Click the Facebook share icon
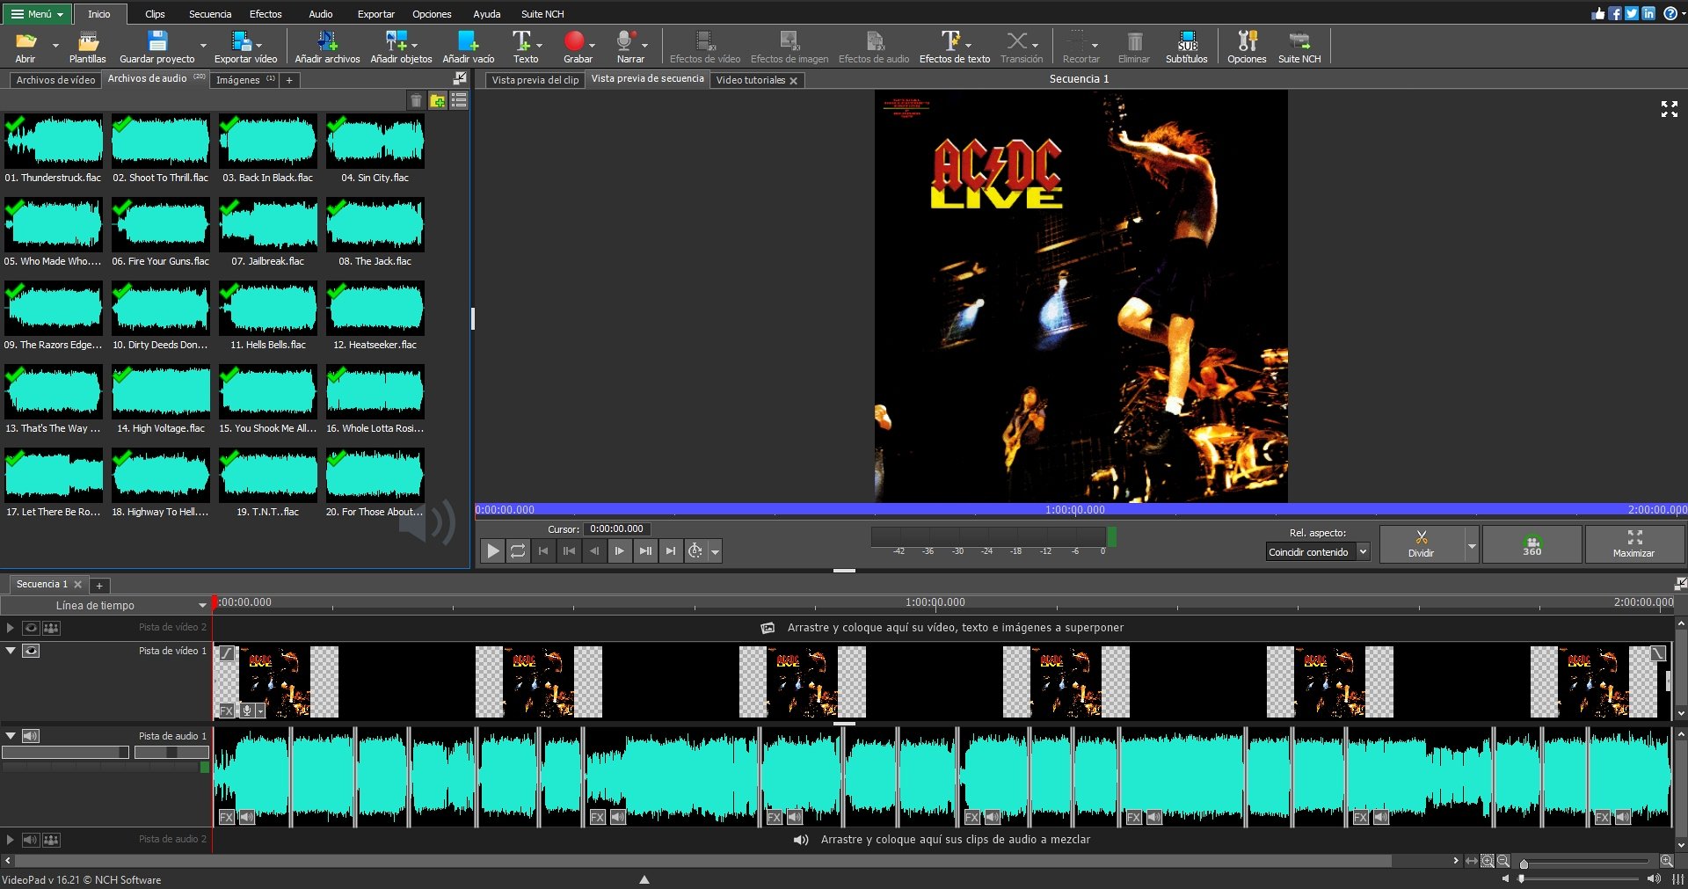The height and width of the screenshot is (889, 1688). click(x=1615, y=13)
